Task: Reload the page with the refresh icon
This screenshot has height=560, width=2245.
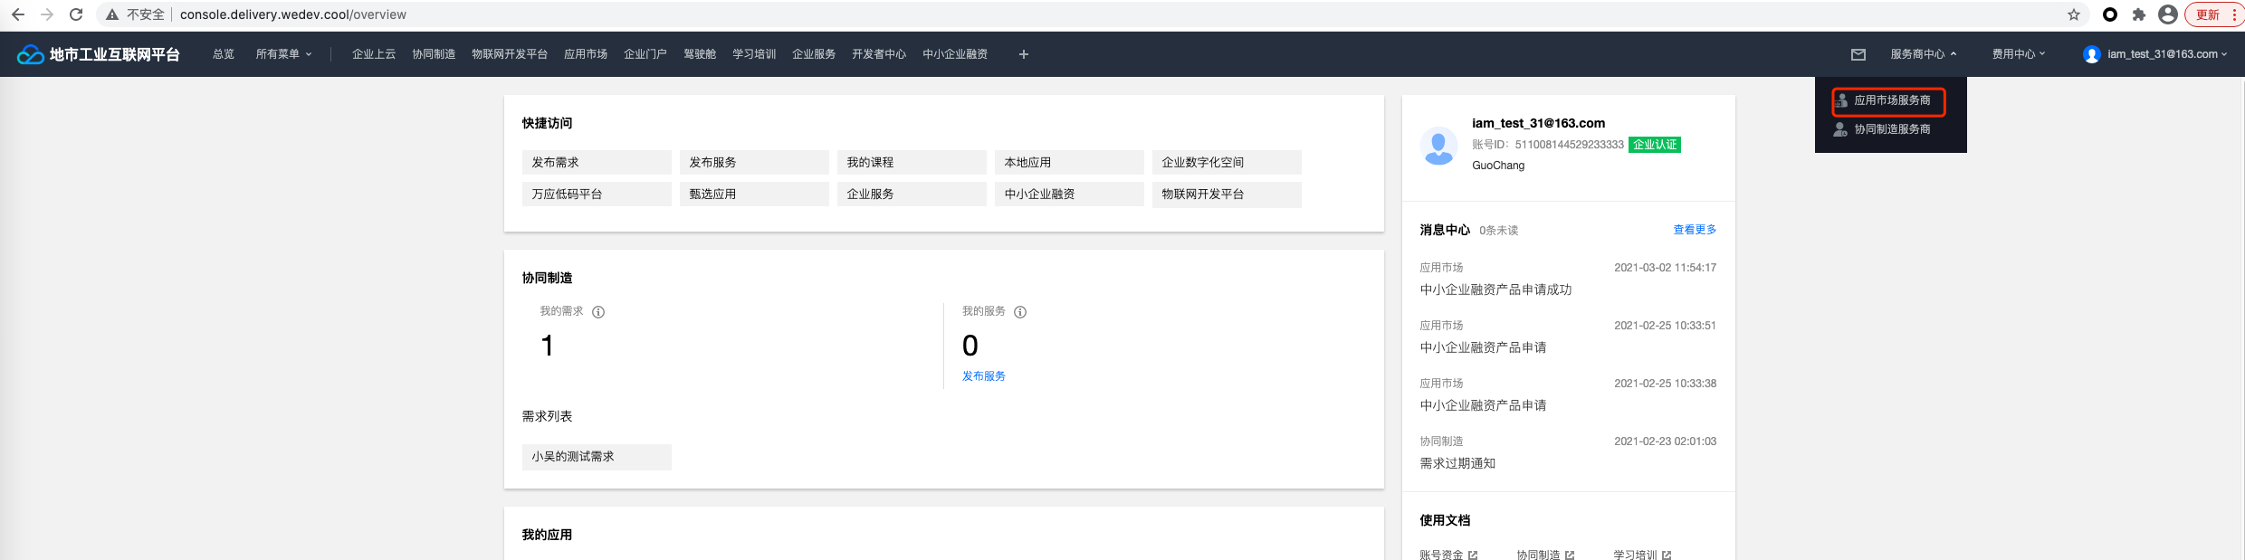Action: 76,14
